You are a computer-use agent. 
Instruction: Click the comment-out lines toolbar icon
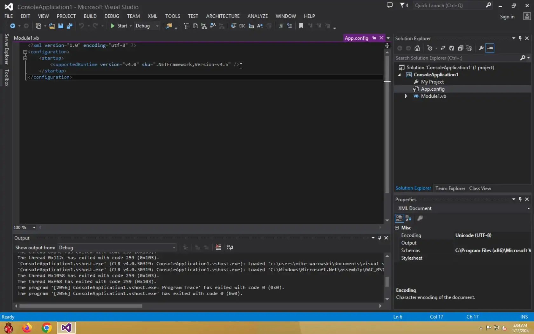click(x=280, y=26)
